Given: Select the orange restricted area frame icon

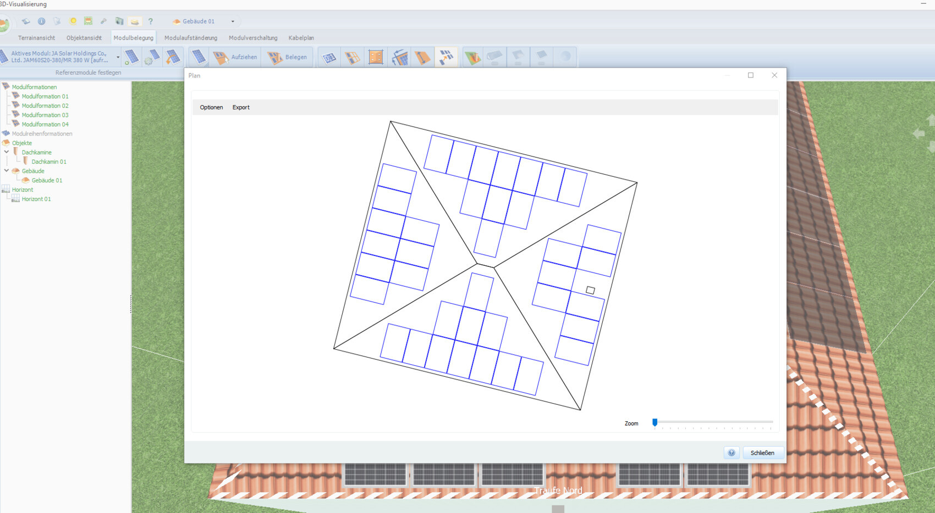Looking at the screenshot, I should (x=376, y=57).
